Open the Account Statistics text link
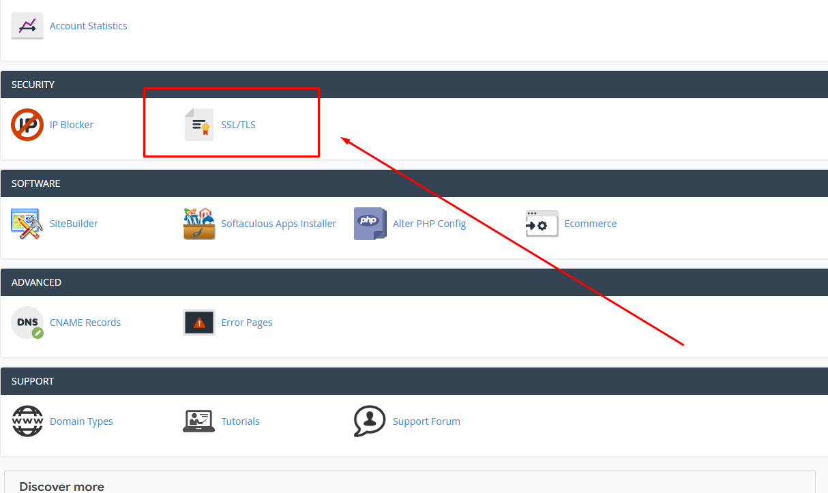Viewport: 828px width, 493px height. [x=88, y=26]
